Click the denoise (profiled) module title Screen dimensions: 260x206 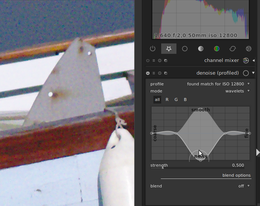218,73
